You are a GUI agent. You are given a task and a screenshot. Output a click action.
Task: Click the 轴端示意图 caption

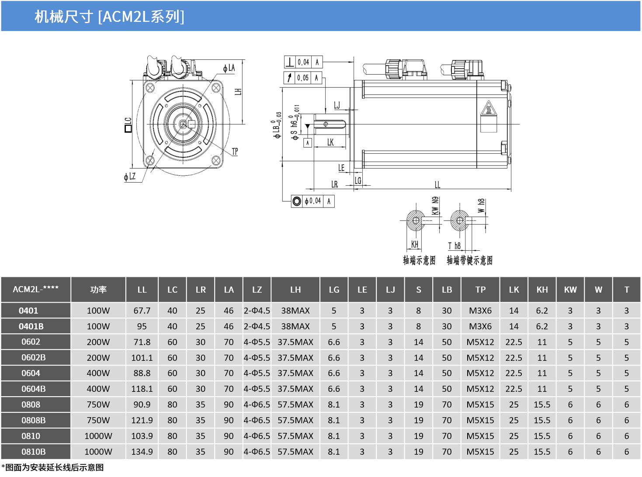pyautogui.click(x=419, y=260)
